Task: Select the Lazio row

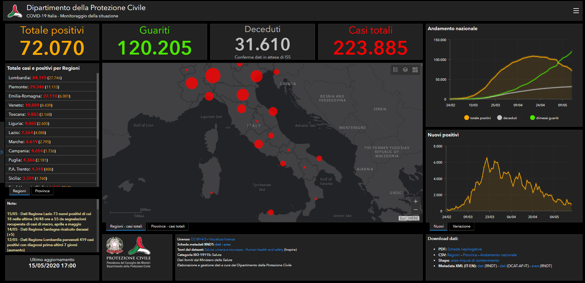Action: tap(51, 133)
